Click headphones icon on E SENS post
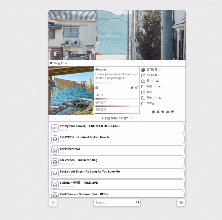The image size is (222, 220). 55,185
